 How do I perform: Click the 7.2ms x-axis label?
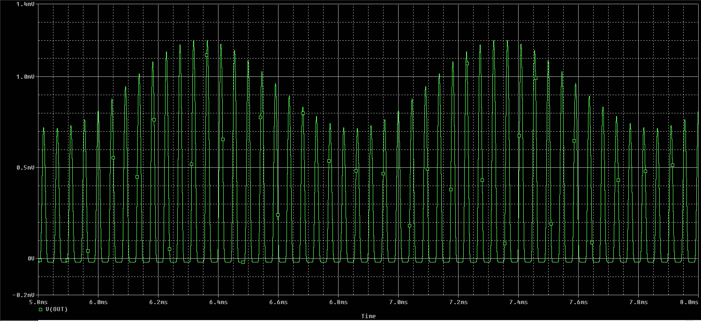[458, 302]
